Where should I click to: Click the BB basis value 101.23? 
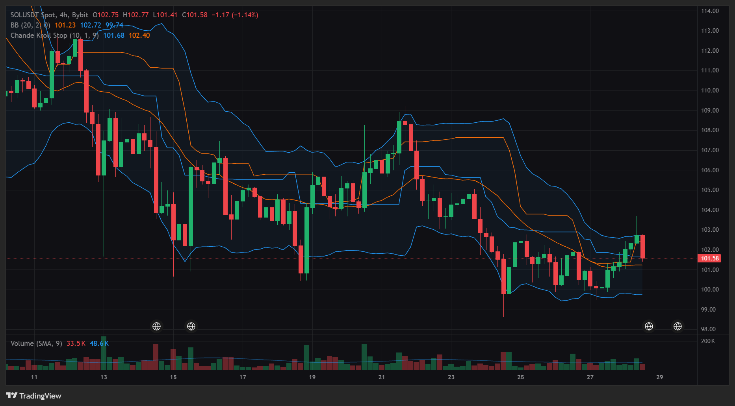pos(65,25)
